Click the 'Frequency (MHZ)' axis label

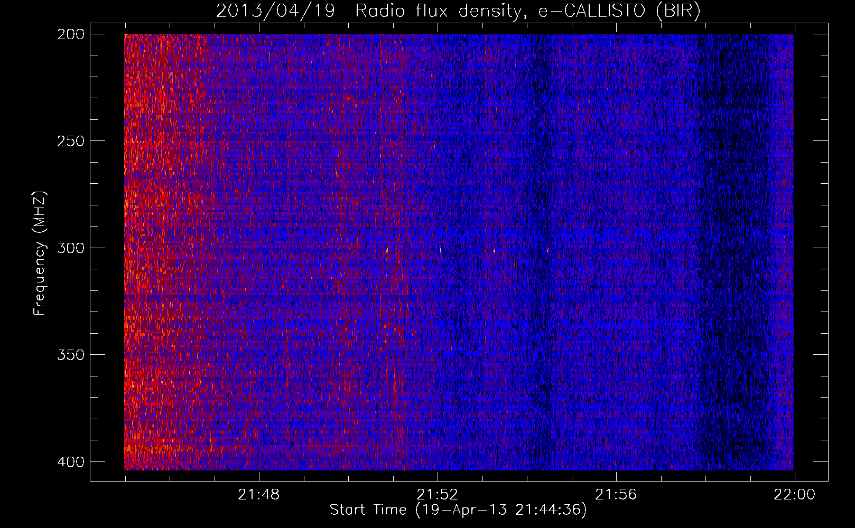click(x=40, y=253)
